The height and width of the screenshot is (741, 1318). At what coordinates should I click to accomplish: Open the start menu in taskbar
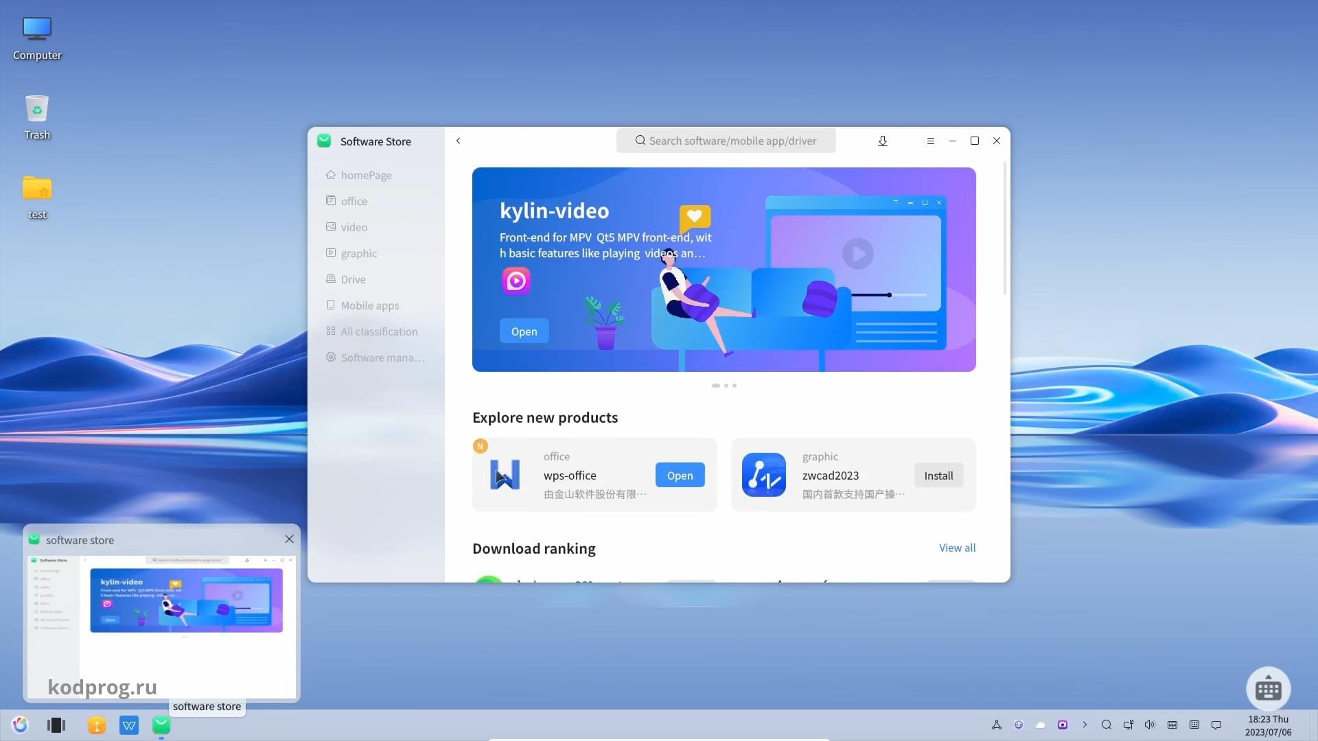20,725
